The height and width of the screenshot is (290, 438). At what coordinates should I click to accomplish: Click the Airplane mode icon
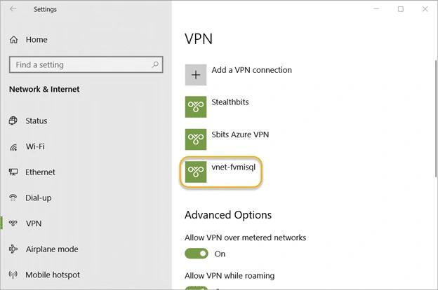coord(13,249)
